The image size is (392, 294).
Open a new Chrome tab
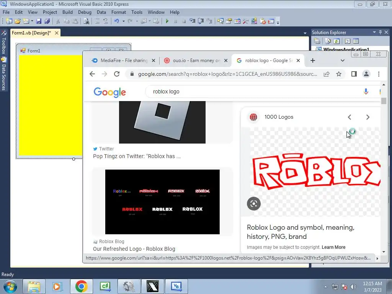click(313, 60)
